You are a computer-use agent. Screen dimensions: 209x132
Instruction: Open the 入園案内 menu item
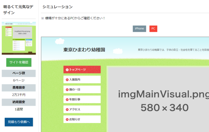[82, 80]
